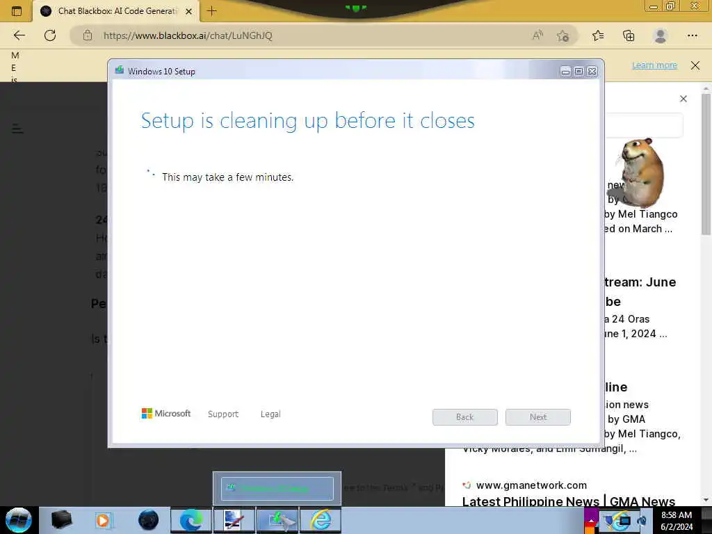Click the Microsoft logo in Setup
Screen dimensions: 712x534
(x=166, y=413)
